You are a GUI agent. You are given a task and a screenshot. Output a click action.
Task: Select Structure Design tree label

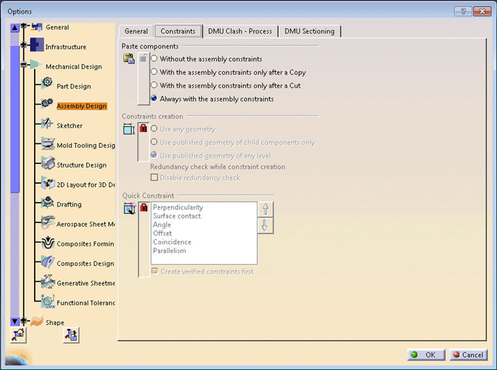point(82,165)
